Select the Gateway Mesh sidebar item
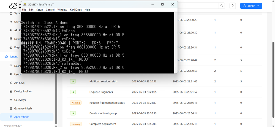This screenshot has height=128, width=275. (23, 108)
